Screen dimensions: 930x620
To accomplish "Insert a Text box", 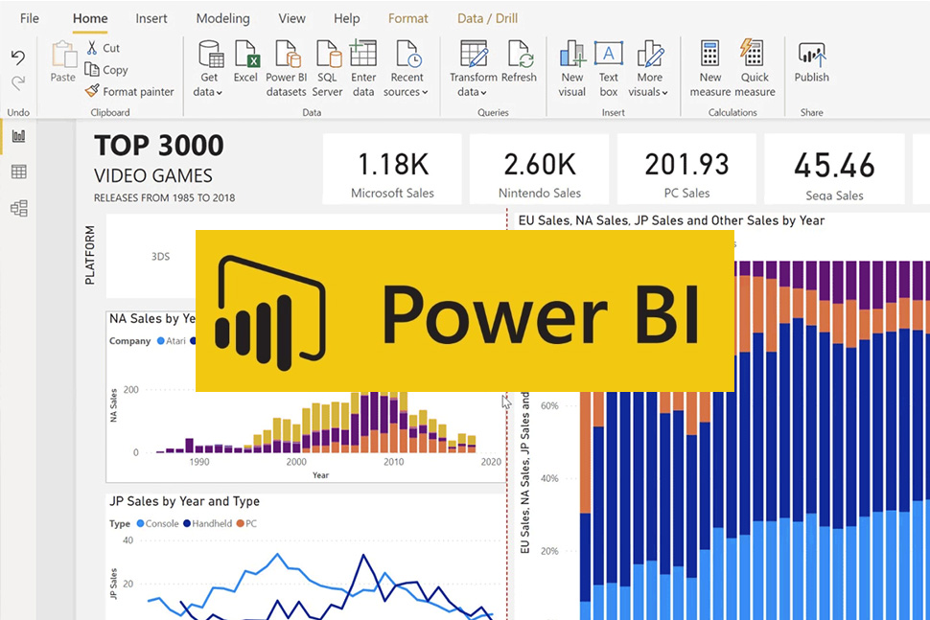I will coord(609,55).
